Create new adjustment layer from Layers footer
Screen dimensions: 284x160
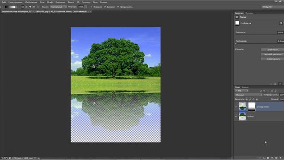272,158
